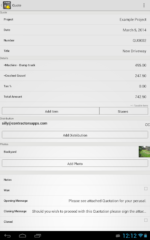
Task: Open the Backyard photo thumbnail
Action: (144, 151)
